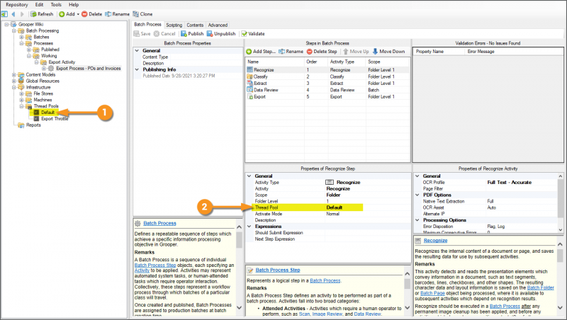Click the Add Step plus icon
The width and height of the screenshot is (567, 320).
(x=249, y=52)
